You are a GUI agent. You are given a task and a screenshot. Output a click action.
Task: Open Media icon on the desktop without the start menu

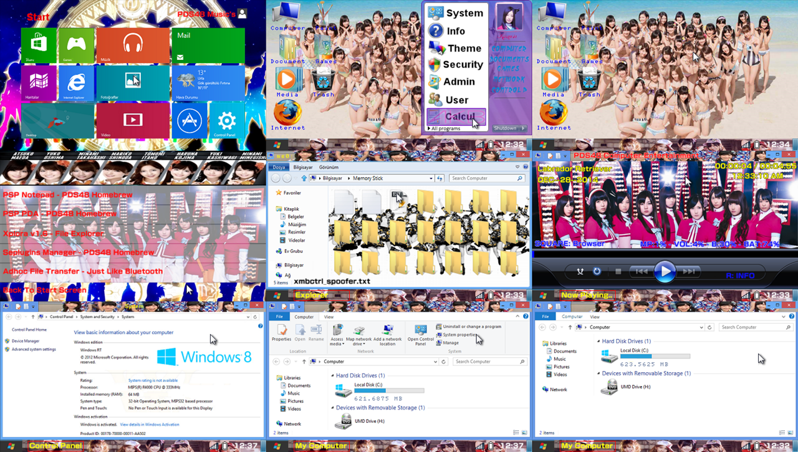coord(553,82)
